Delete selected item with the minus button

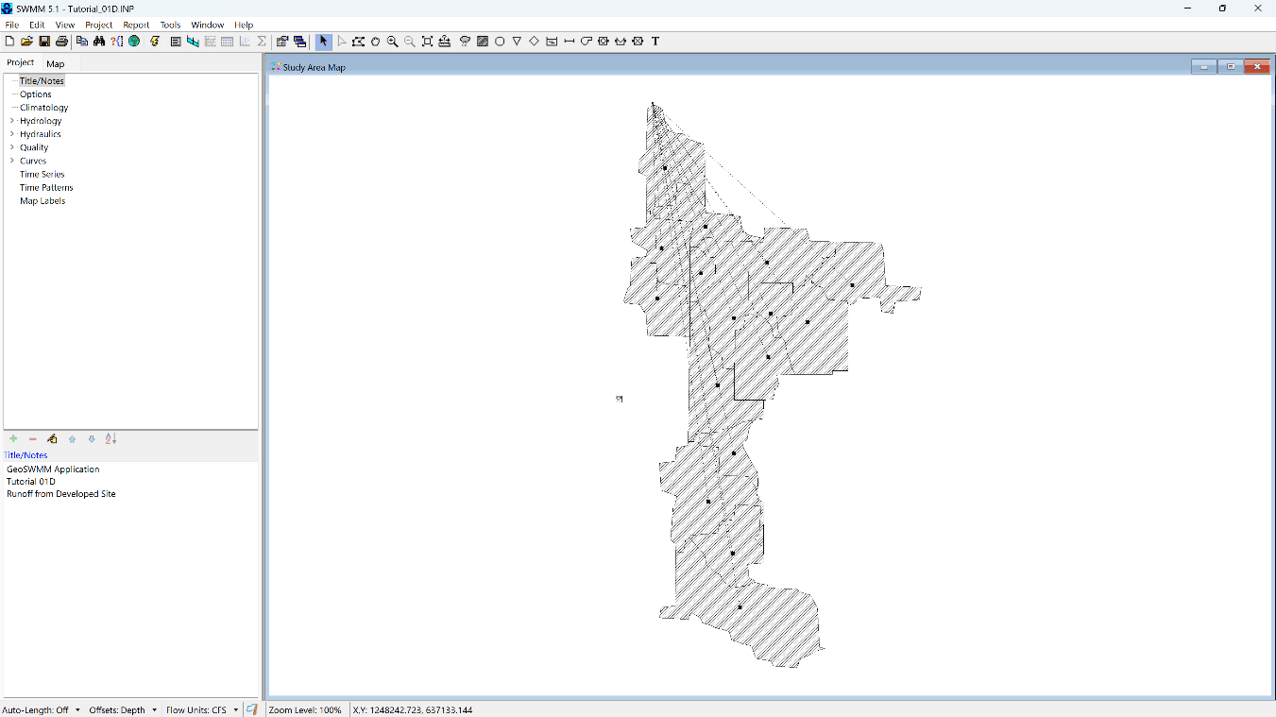click(32, 438)
